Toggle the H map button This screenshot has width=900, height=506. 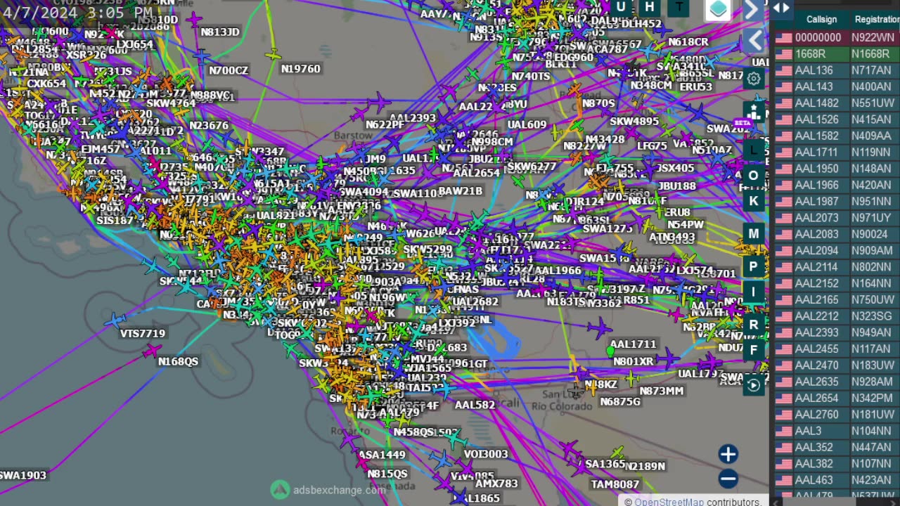[650, 7]
